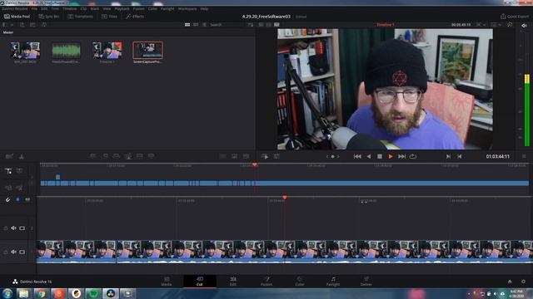This screenshot has width=533, height=299.
Task: Open the Titles panel
Action: 109,17
